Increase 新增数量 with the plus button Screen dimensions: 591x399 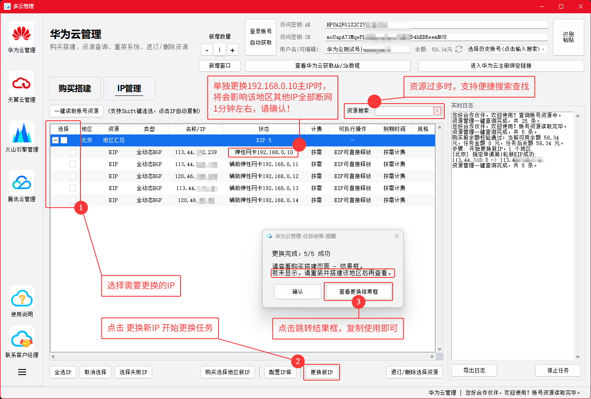(x=233, y=50)
